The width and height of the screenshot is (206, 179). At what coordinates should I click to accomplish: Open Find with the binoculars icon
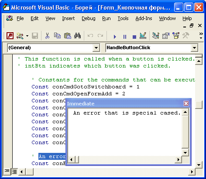78,36
